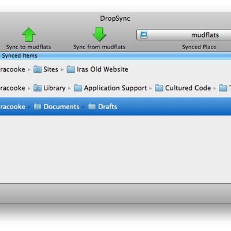Screen dimensions: 231x231
Task: Click the DropSync window title bar
Action: point(115,18)
